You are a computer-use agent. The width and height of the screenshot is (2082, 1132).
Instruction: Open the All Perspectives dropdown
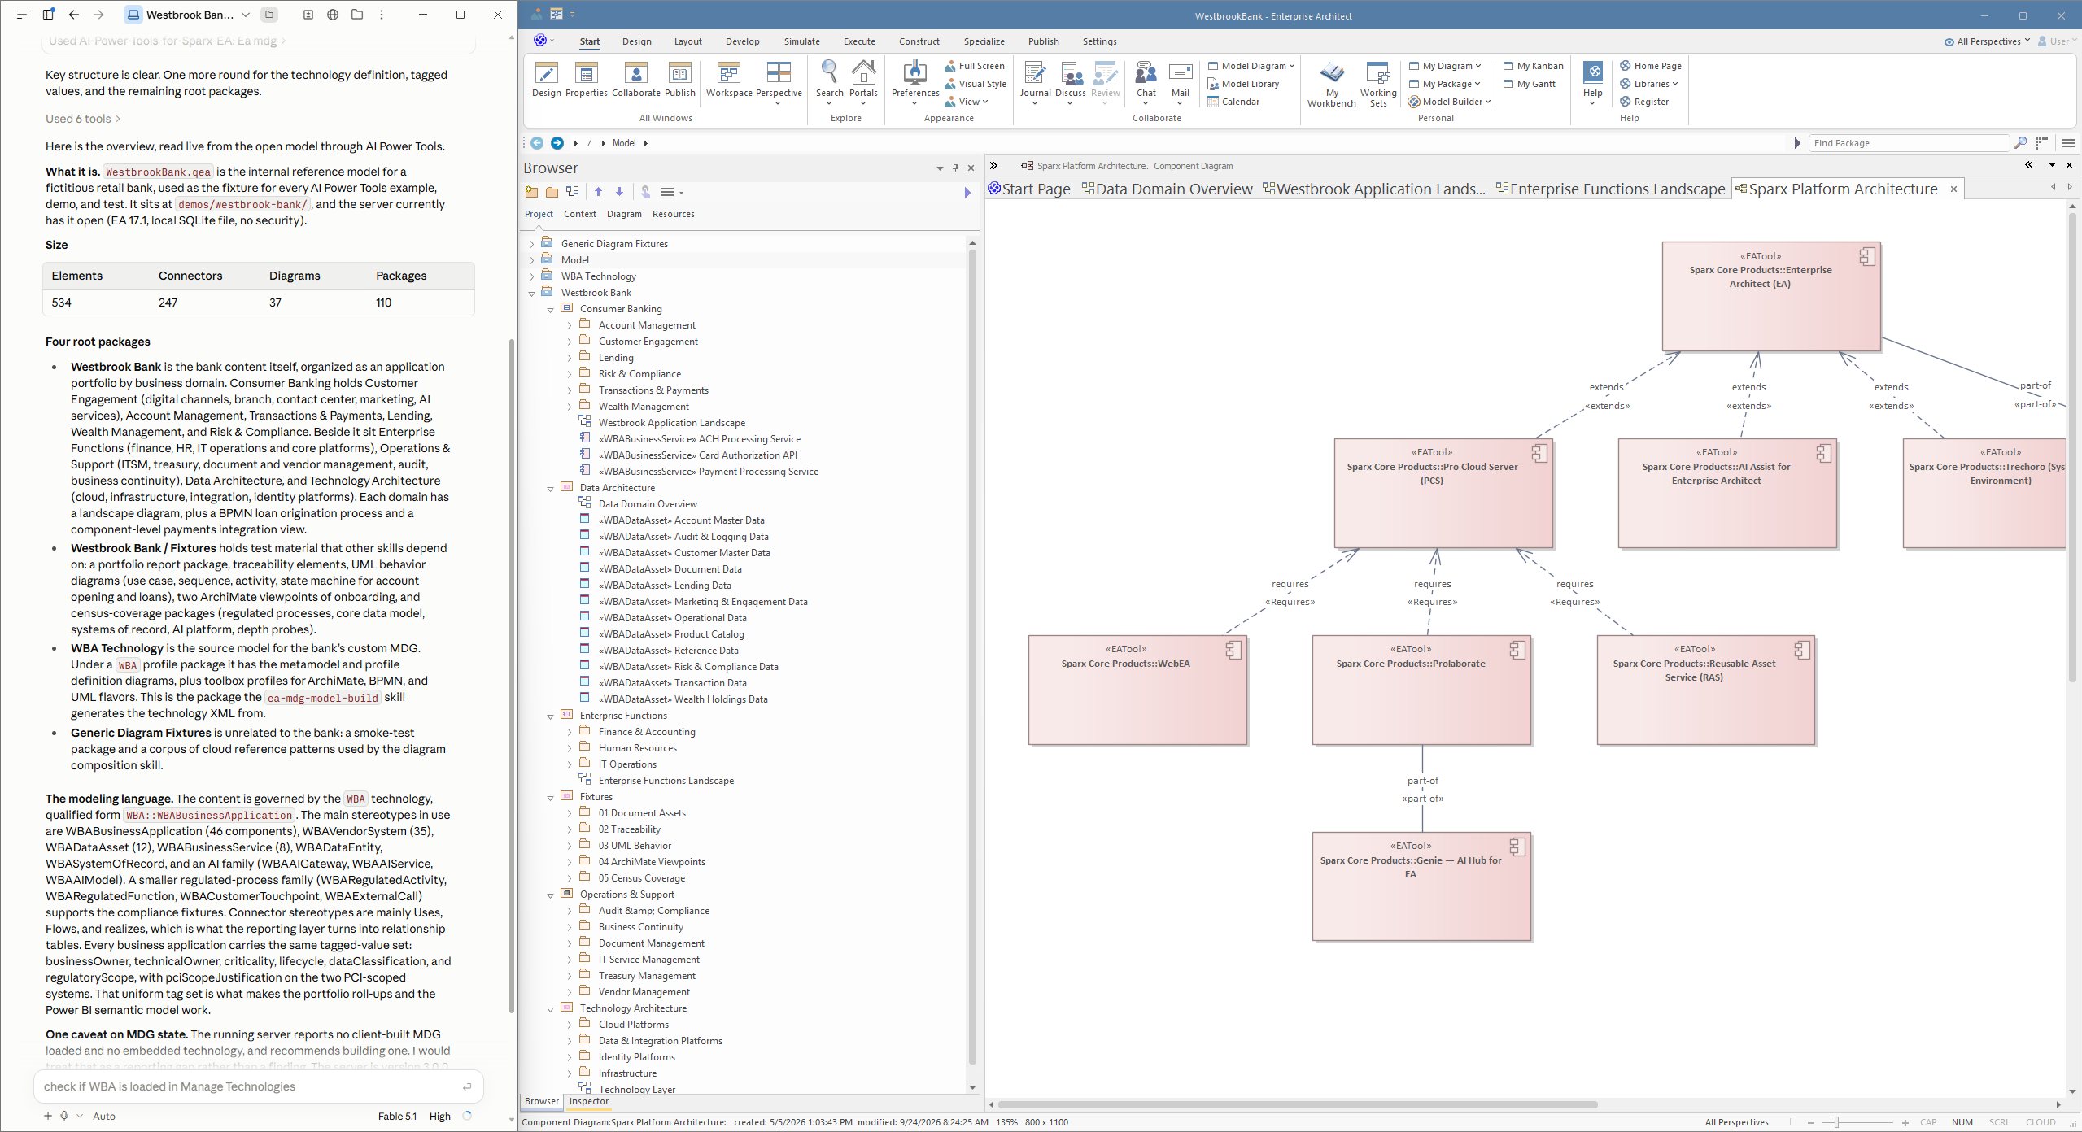click(1987, 41)
